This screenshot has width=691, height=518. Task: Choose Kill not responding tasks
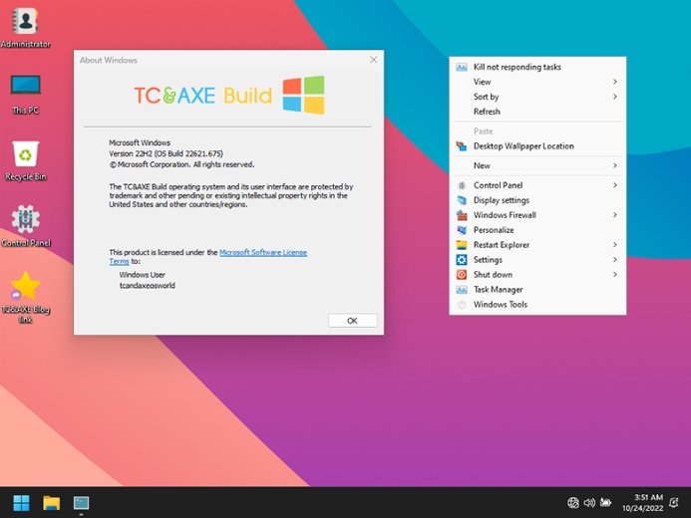[537, 68]
